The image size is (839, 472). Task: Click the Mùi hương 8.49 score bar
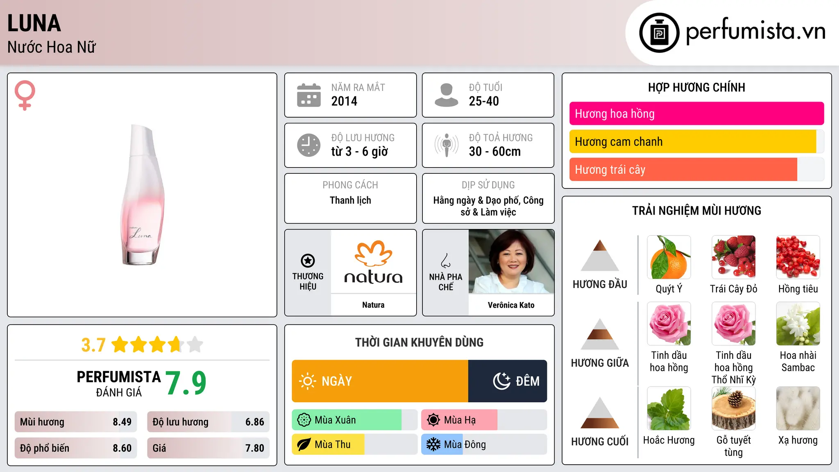(x=76, y=422)
